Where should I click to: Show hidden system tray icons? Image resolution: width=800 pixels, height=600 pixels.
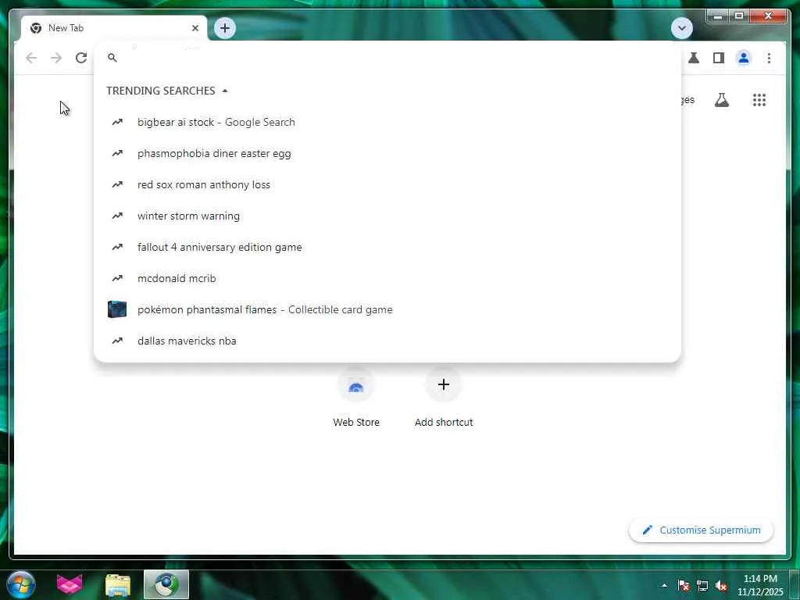coord(664,585)
